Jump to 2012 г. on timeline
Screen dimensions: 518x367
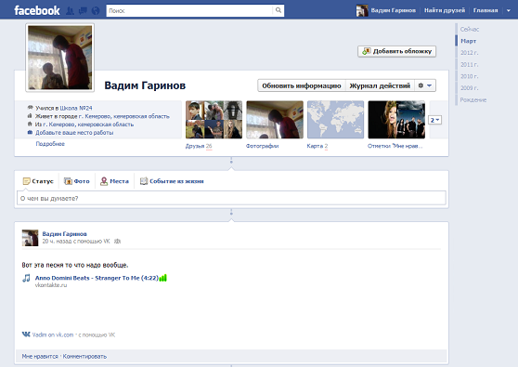pyautogui.click(x=469, y=53)
